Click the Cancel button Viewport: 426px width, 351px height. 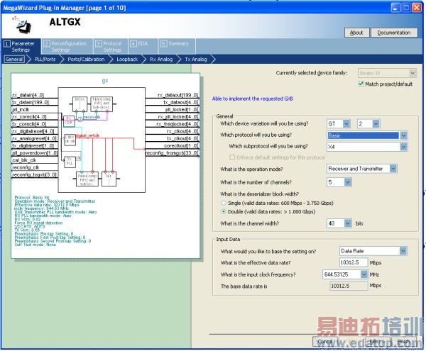325,342
